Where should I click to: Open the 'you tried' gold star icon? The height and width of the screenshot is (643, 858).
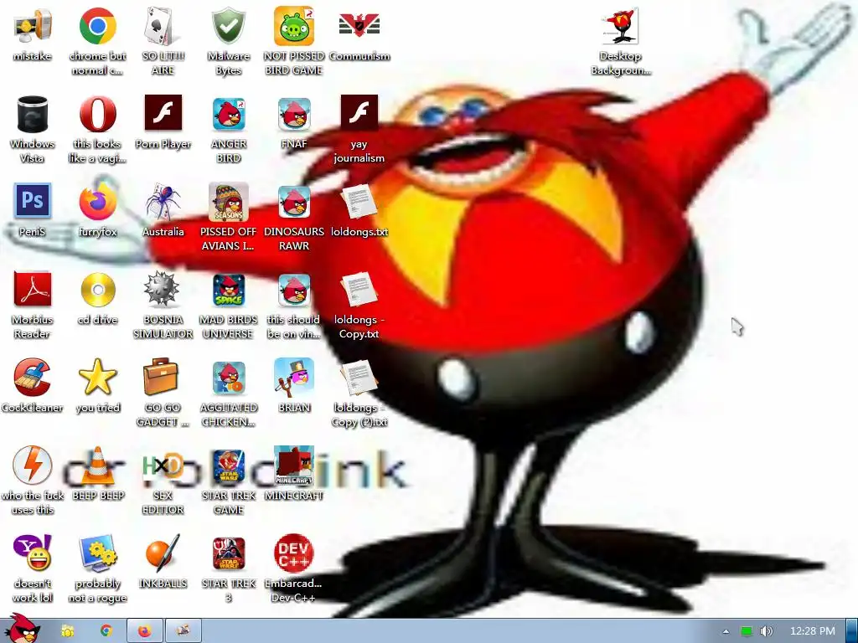(97, 378)
